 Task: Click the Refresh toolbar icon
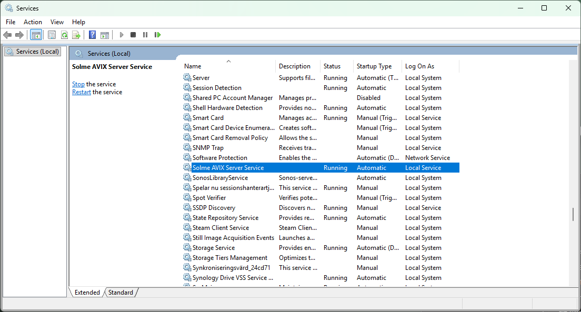(x=65, y=35)
